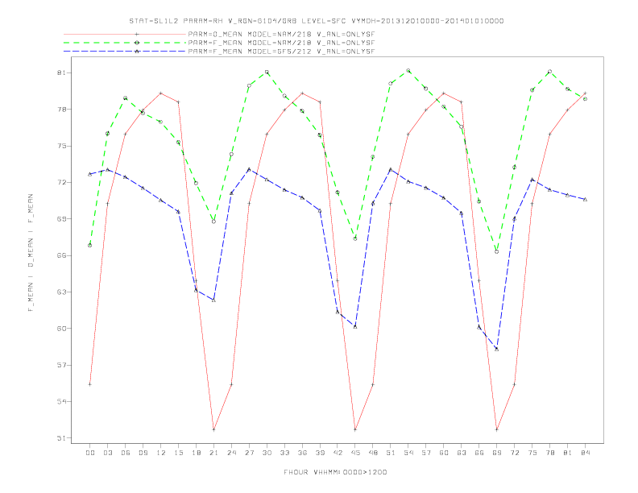Click the plus marker in the O_MEAN legend line

[x=137, y=34]
